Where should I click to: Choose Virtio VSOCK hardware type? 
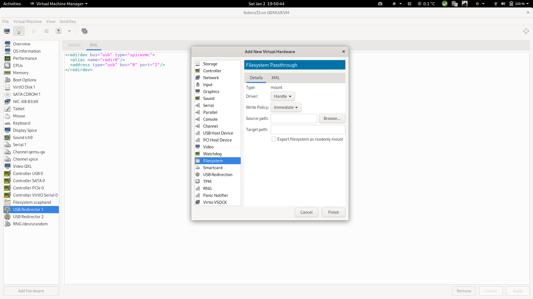pyautogui.click(x=218, y=202)
